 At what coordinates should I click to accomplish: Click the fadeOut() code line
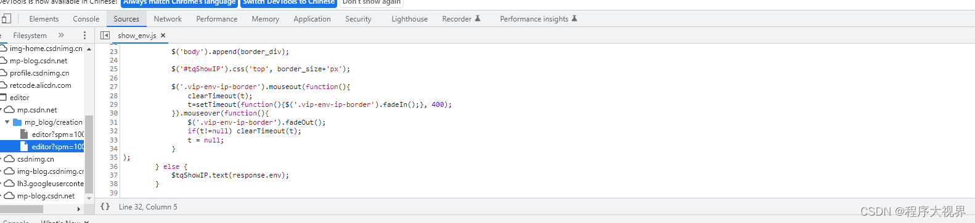coord(256,122)
